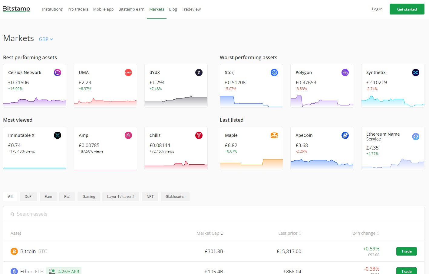Click the search magnifier icon

coord(12,214)
